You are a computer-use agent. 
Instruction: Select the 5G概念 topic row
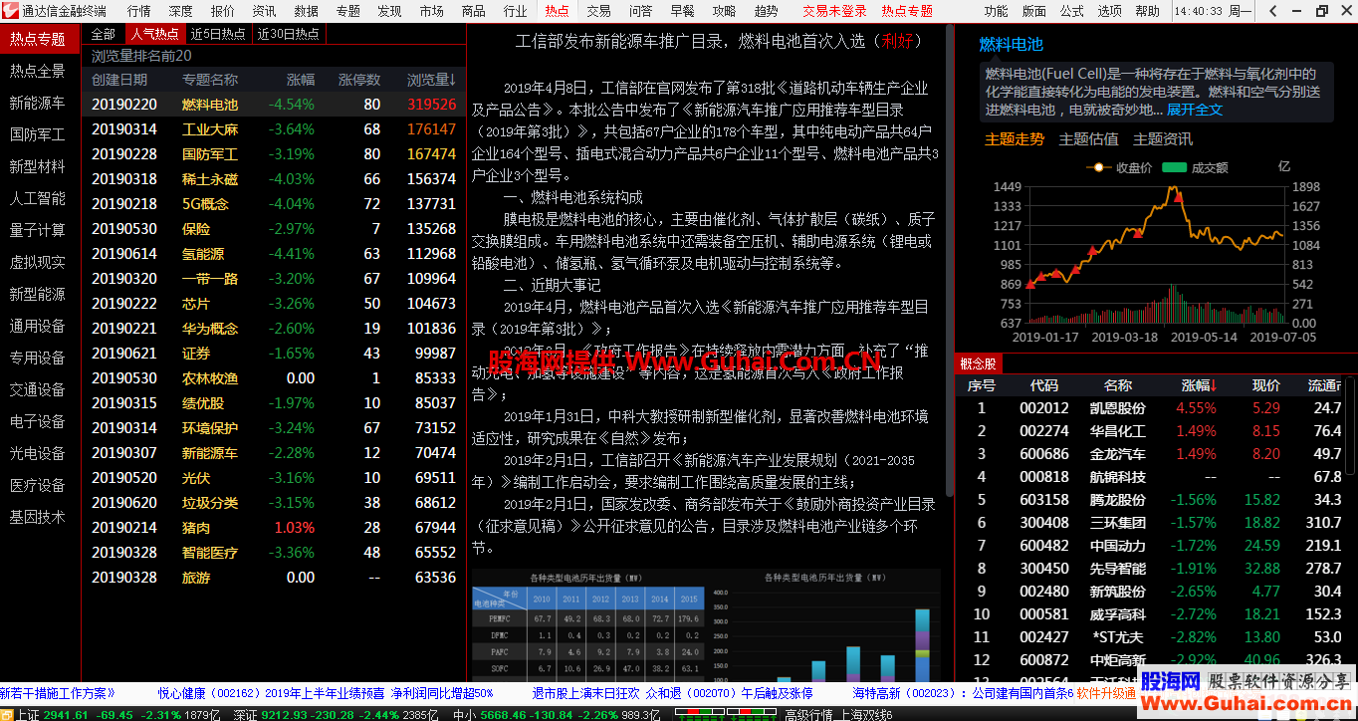point(274,204)
